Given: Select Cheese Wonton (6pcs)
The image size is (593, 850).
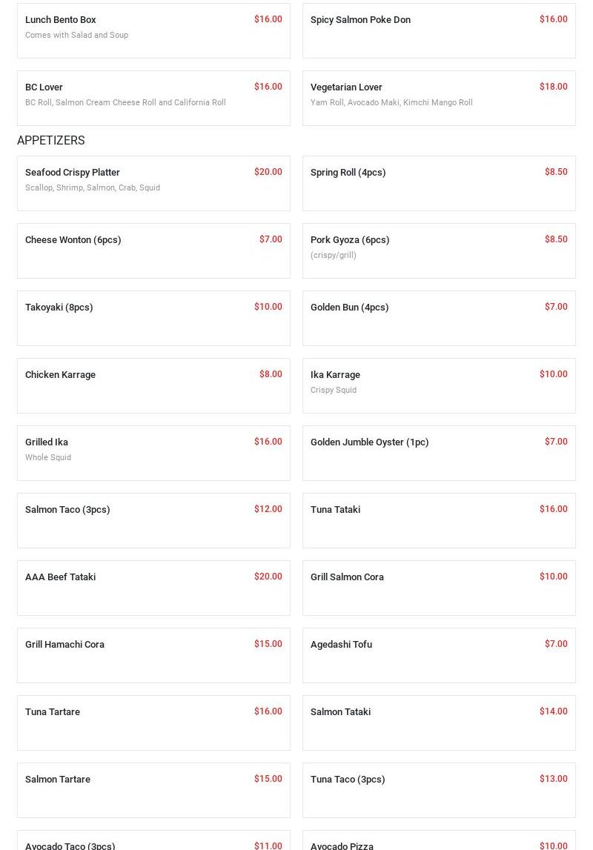Looking at the screenshot, I should (153, 250).
